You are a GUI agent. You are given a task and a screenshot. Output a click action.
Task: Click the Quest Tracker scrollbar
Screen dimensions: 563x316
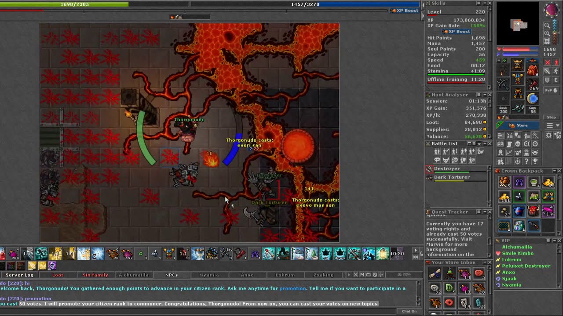point(490,237)
